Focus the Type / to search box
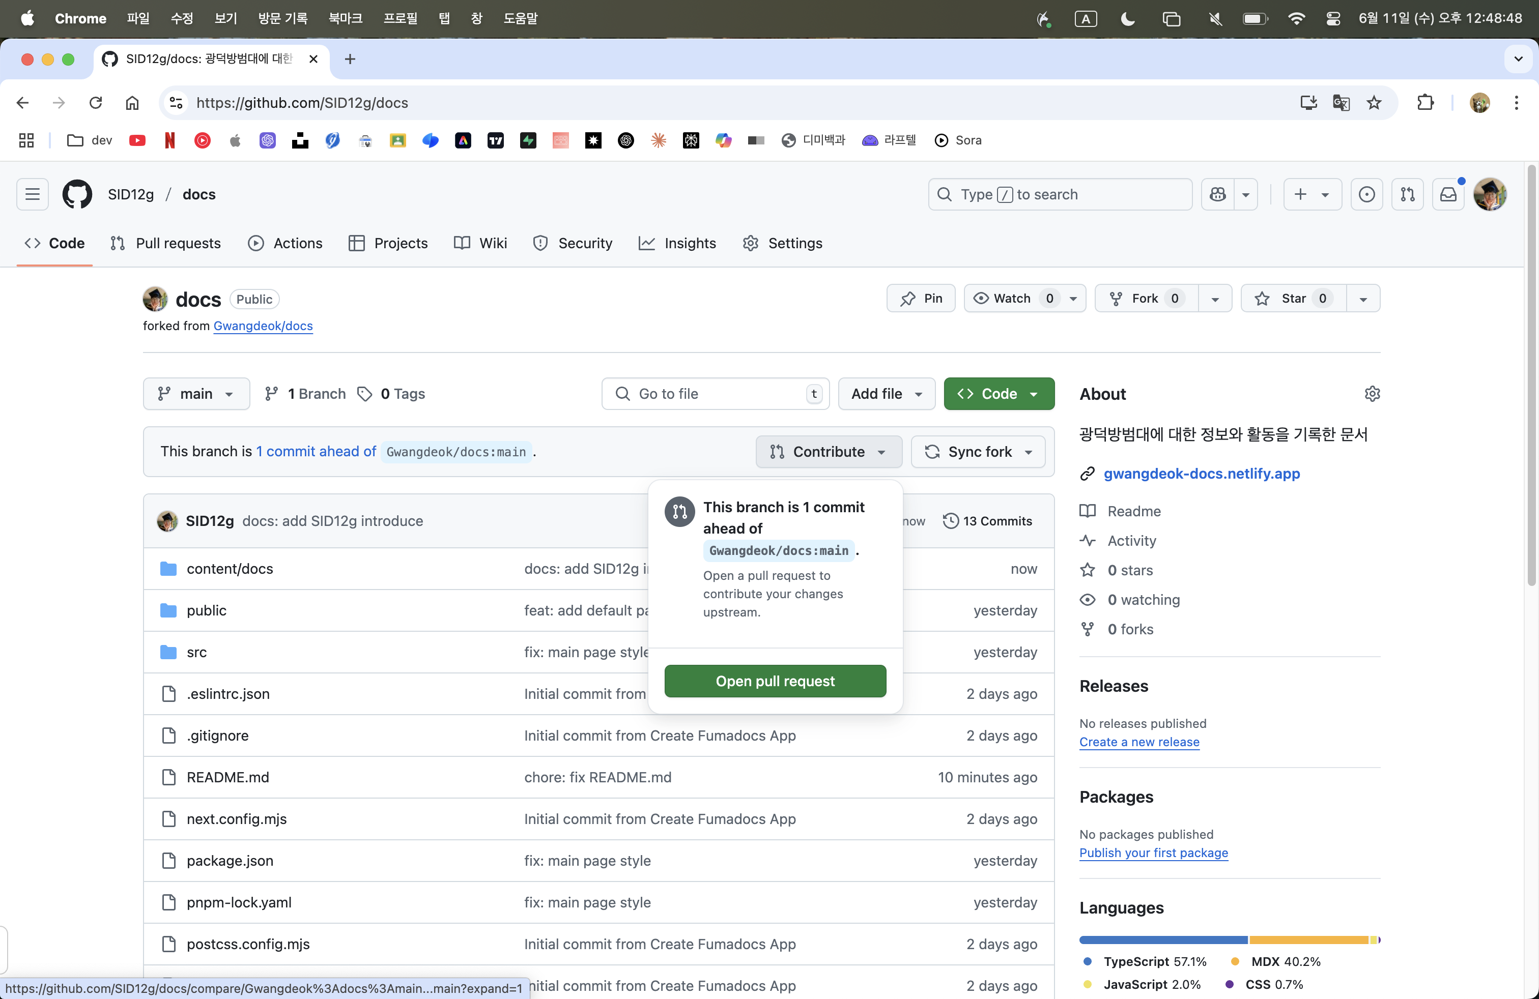 point(1060,194)
